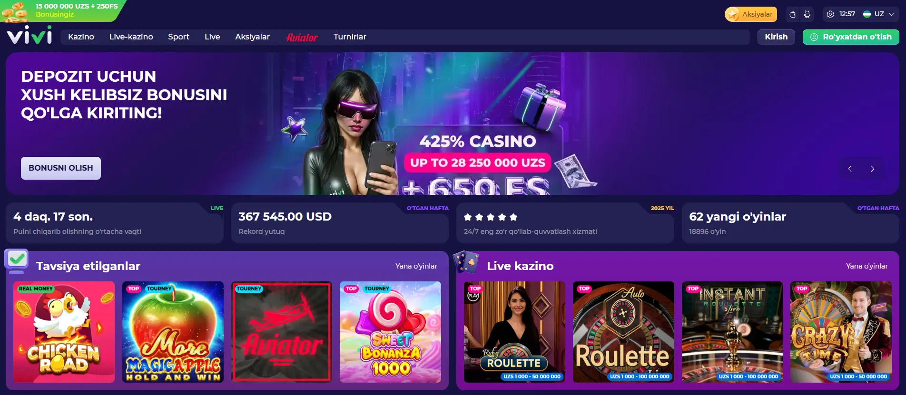906x395 pixels.
Task: Click the Ro'yxatdan o'tish register button
Action: coord(851,37)
